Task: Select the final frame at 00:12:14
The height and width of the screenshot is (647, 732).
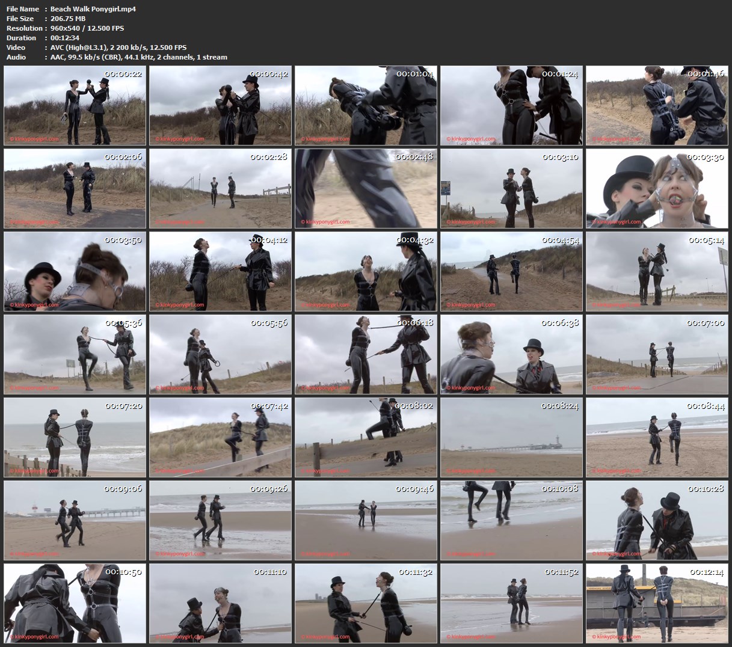Action: [657, 603]
